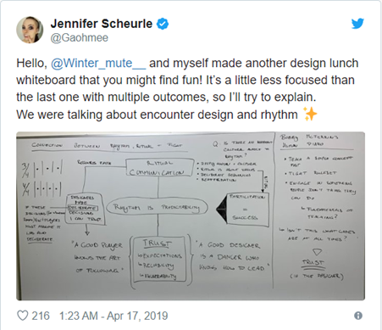Open the tweet info icon

(358, 316)
